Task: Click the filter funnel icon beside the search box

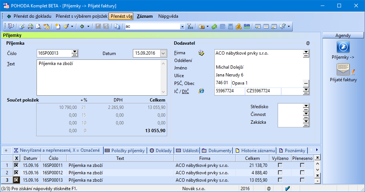Action: [190, 27]
